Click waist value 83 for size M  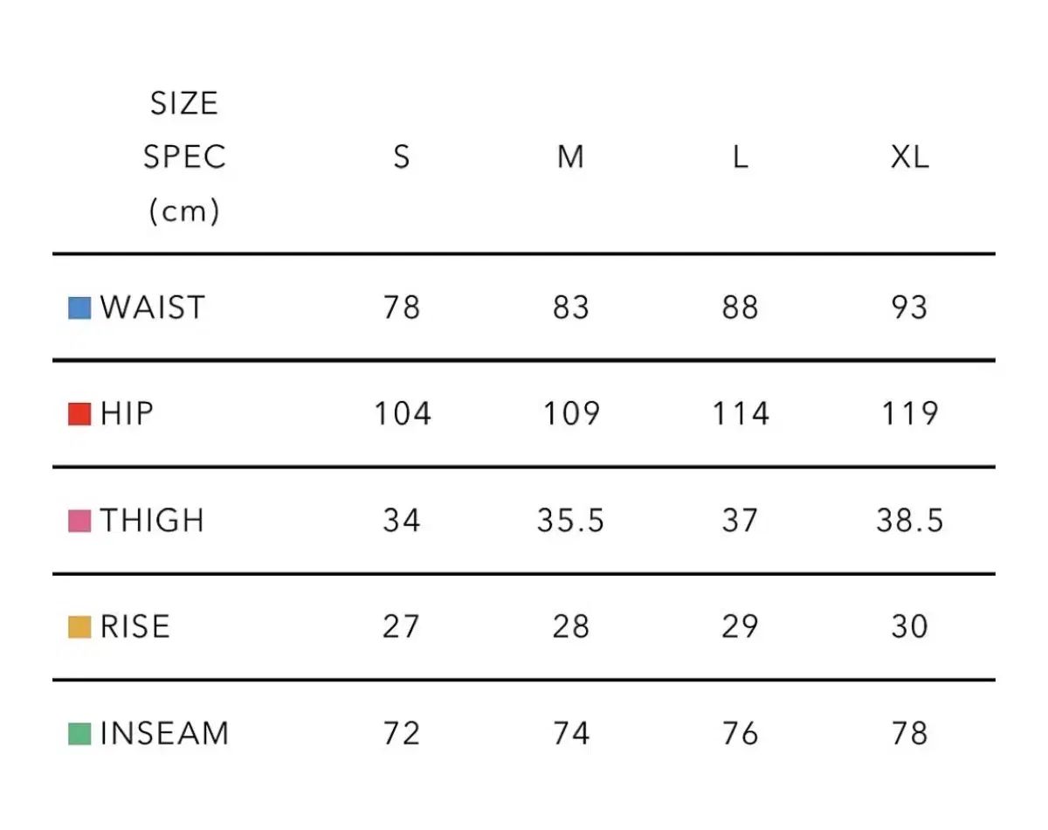(570, 308)
